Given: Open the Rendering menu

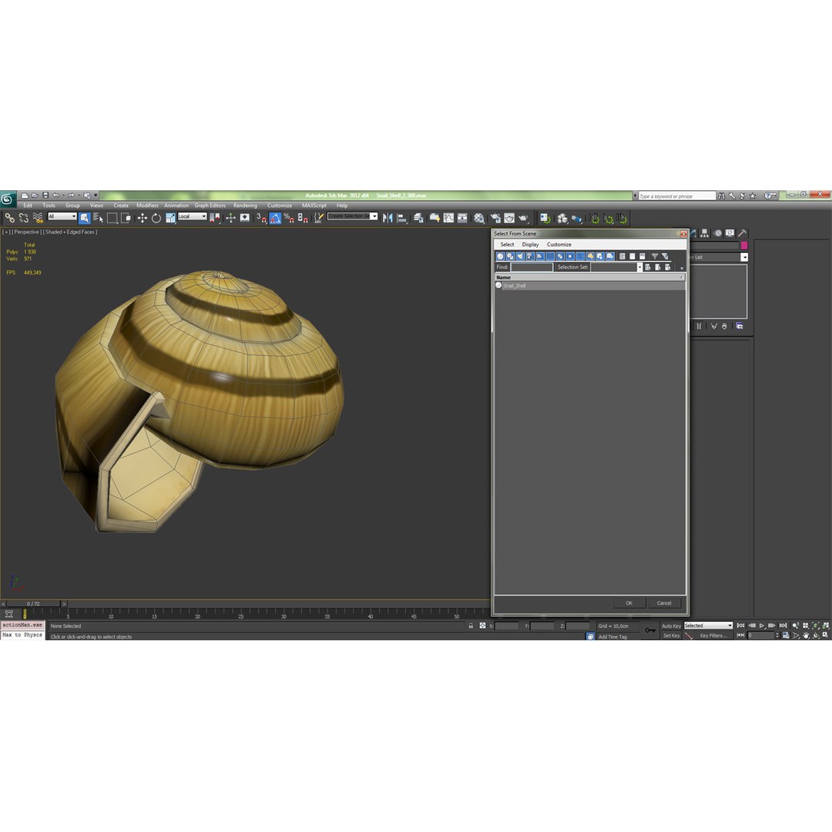Looking at the screenshot, I should 245,206.
